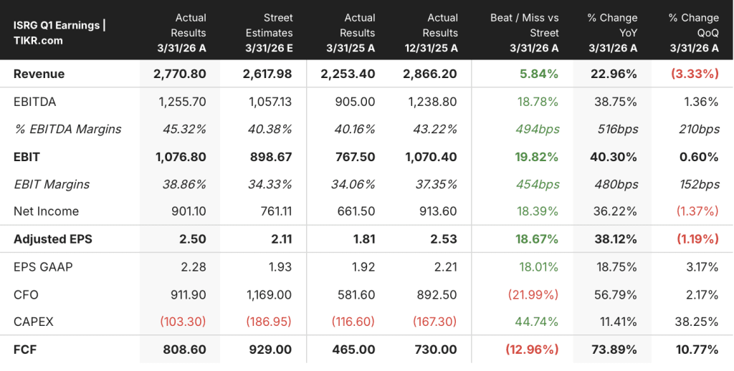Viewport: 734px width, 371px height.
Task: Select the Adjusted EPS row label
Action: click(x=53, y=239)
